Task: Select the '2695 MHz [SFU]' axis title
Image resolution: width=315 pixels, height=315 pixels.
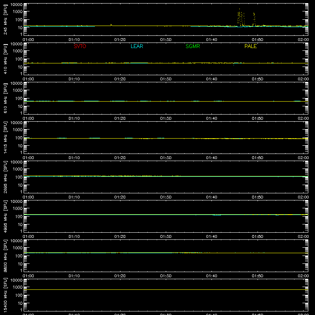Action: (x=5, y=177)
